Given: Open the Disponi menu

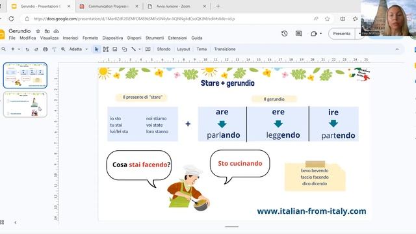Looking at the screenshot, I should [x=135, y=38].
